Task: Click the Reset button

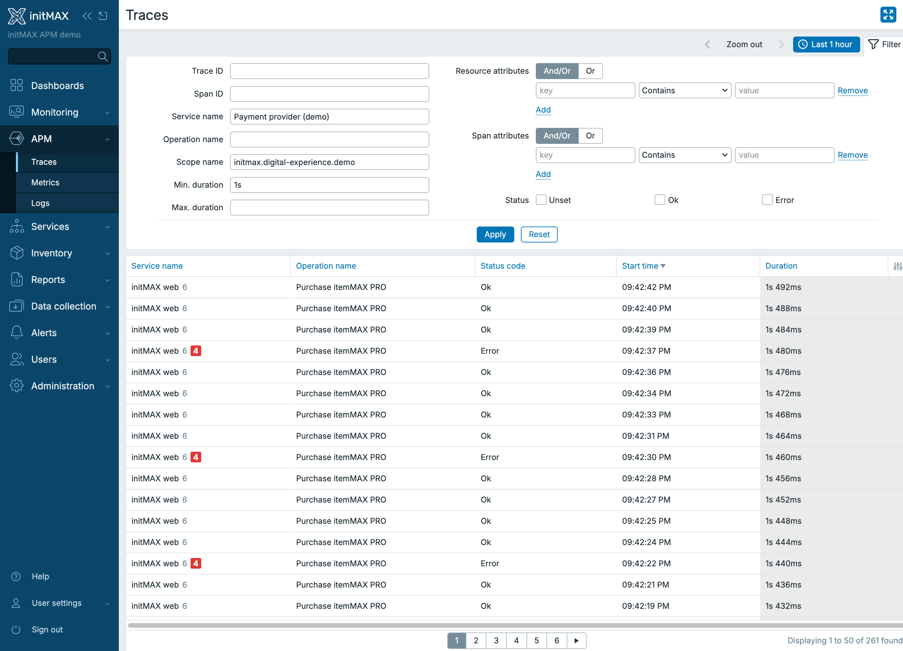Action: (539, 234)
